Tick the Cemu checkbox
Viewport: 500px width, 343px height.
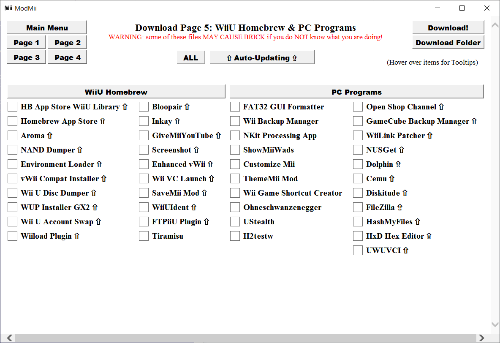click(358, 179)
